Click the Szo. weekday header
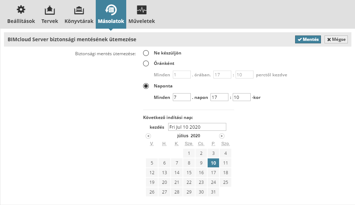Screen dimensions: 355x205 [226, 144]
